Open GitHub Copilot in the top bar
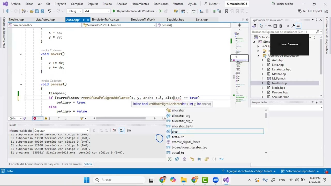Image resolution: width=331 pixels, height=186 pixels. tap(310, 11)
